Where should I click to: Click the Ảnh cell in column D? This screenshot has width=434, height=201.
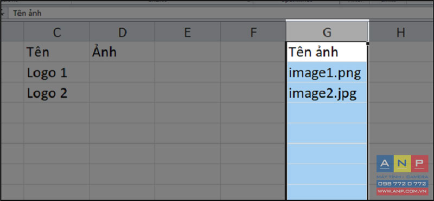(122, 52)
